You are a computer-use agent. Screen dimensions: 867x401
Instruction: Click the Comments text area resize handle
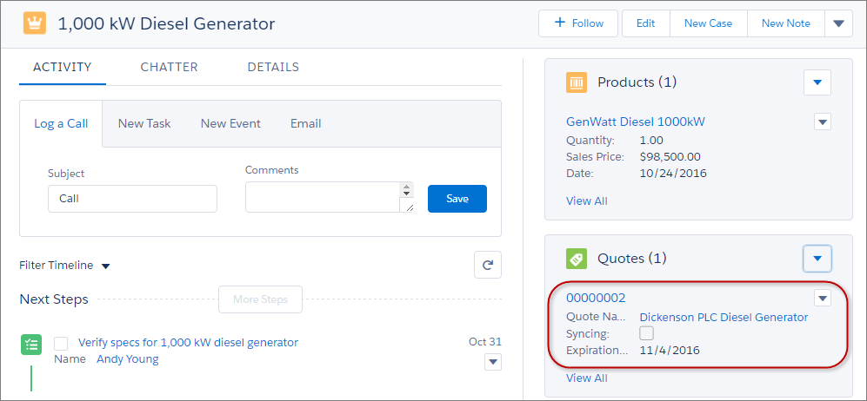pos(408,207)
